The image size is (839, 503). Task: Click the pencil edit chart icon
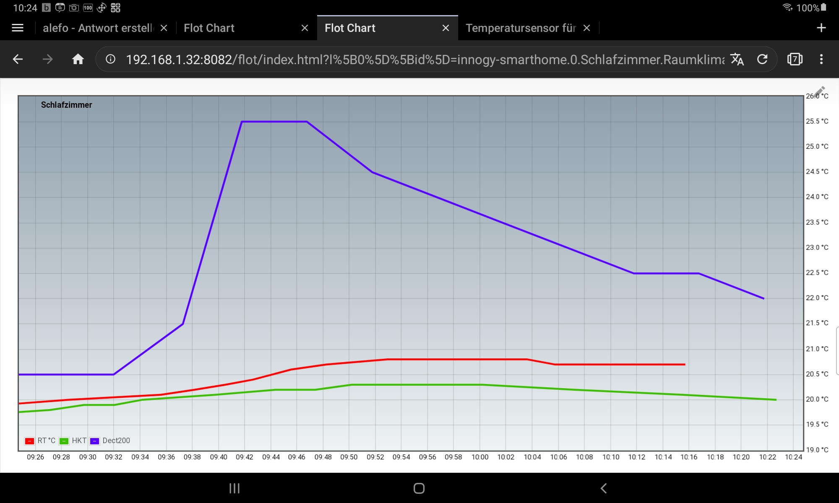820,91
